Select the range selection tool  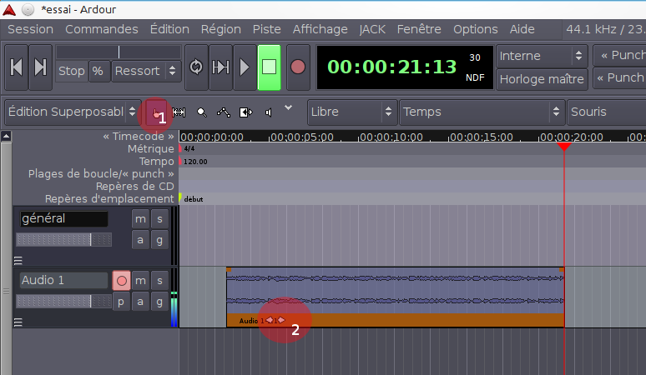(179, 112)
